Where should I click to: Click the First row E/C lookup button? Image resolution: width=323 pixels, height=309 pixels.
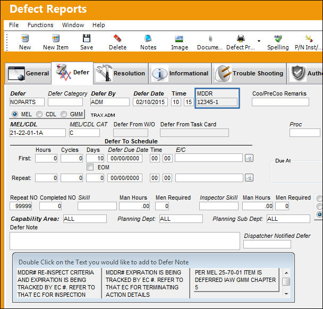coord(249,158)
